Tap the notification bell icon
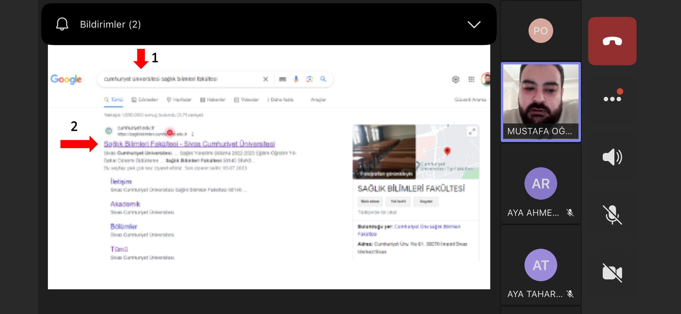 click(x=62, y=24)
